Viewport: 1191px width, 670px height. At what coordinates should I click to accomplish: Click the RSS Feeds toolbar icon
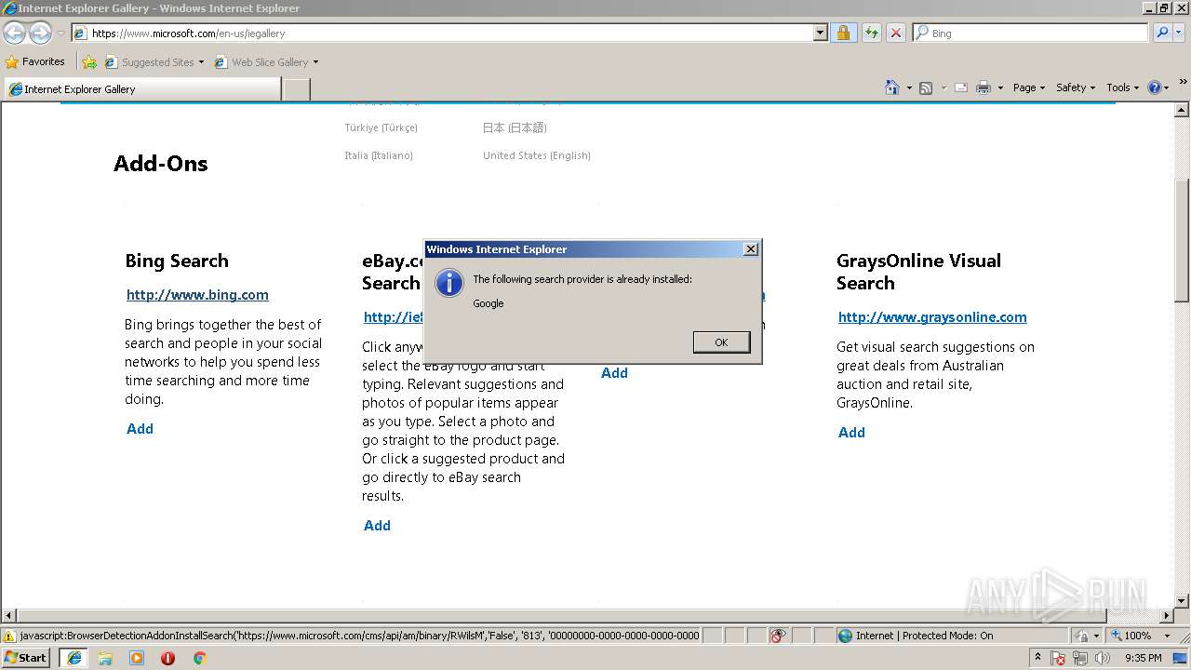click(x=926, y=87)
